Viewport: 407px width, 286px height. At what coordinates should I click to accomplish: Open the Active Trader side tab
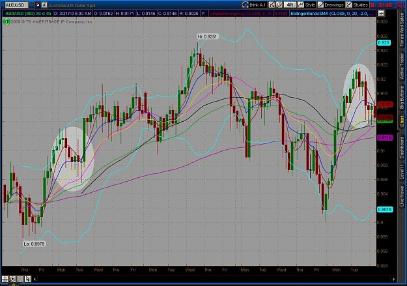click(402, 66)
